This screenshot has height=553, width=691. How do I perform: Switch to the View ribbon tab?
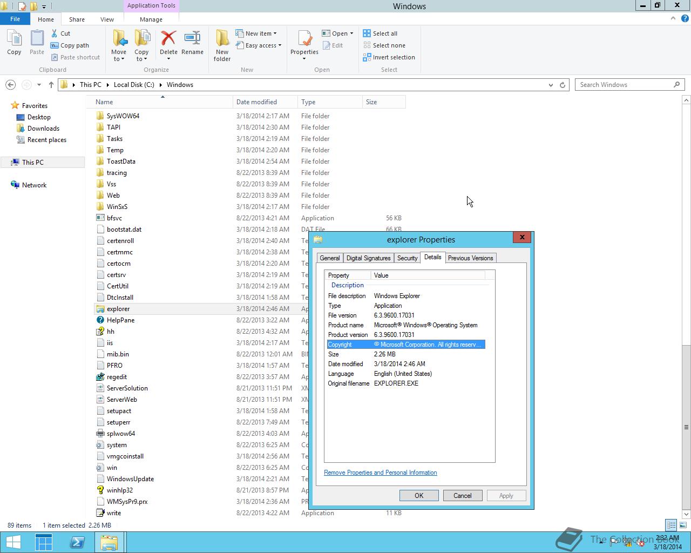(x=107, y=19)
